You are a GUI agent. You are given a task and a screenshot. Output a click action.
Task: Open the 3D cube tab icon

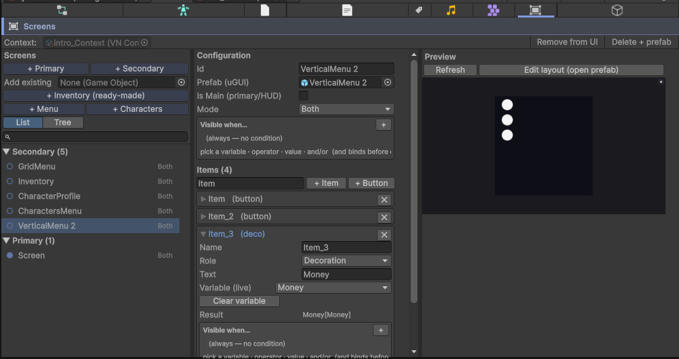617,10
